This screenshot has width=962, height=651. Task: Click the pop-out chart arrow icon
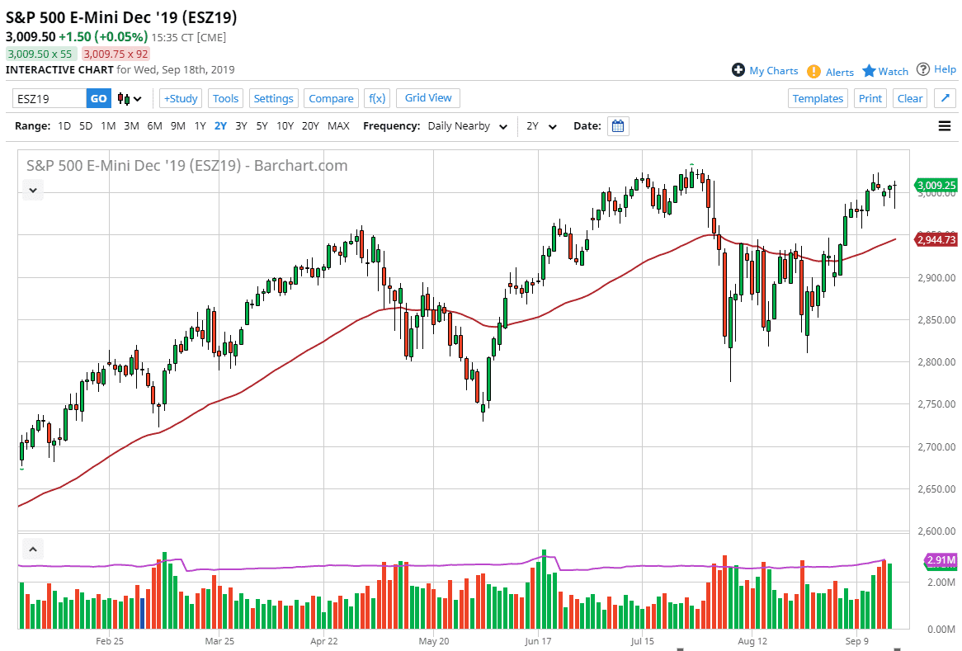945,98
